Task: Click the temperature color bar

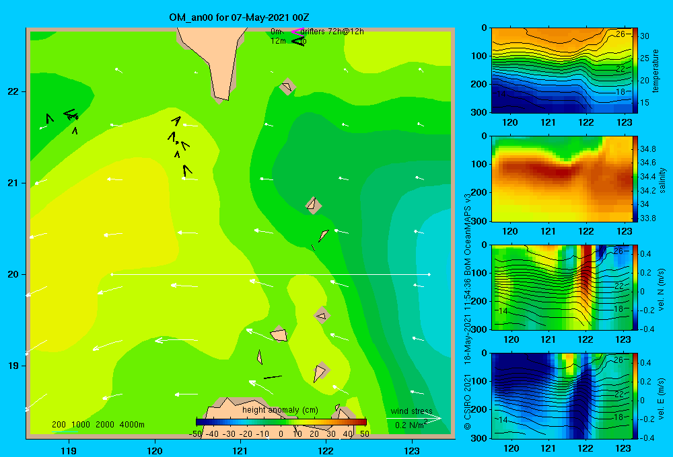Action: [635, 71]
